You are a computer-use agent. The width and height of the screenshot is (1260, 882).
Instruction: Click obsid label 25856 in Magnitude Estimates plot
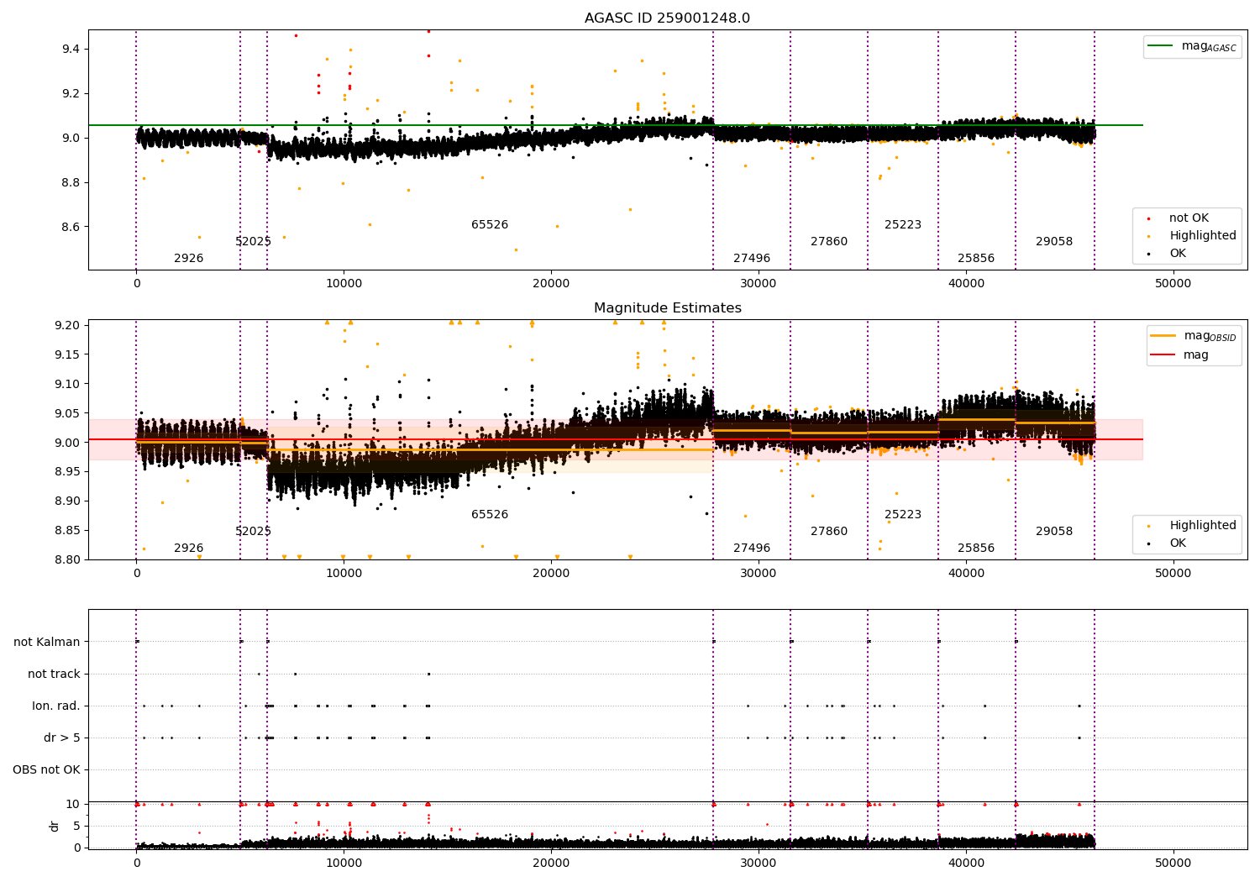pyautogui.click(x=976, y=549)
